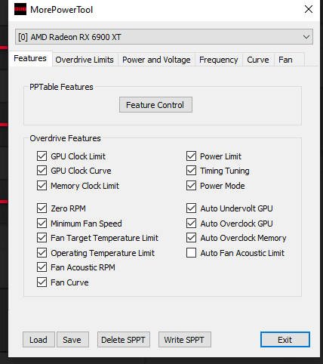Uncheck the GPU Clock Limit checkbox
This screenshot has width=323, height=364.
(42, 156)
